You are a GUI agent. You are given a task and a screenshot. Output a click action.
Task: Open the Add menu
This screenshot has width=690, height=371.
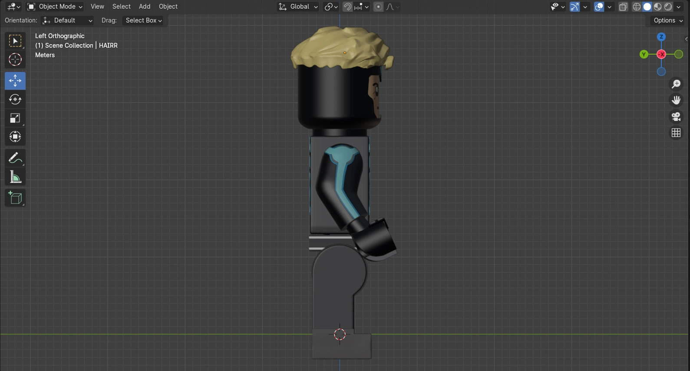pos(145,7)
